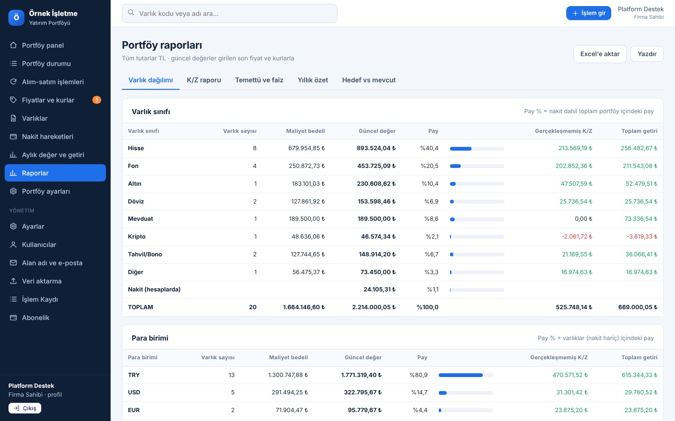Click the Portföy ayarları gear icon
Image resolution: width=675 pixels, height=421 pixels.
point(13,191)
